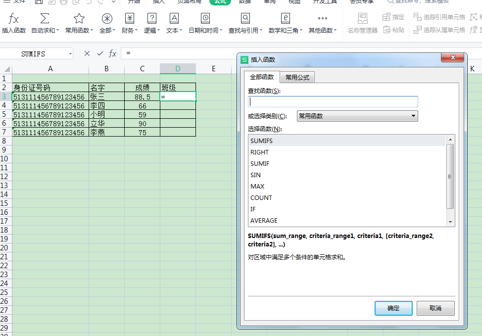Select SUMIF in the function list
The width and height of the screenshot is (482, 336).
(347, 163)
